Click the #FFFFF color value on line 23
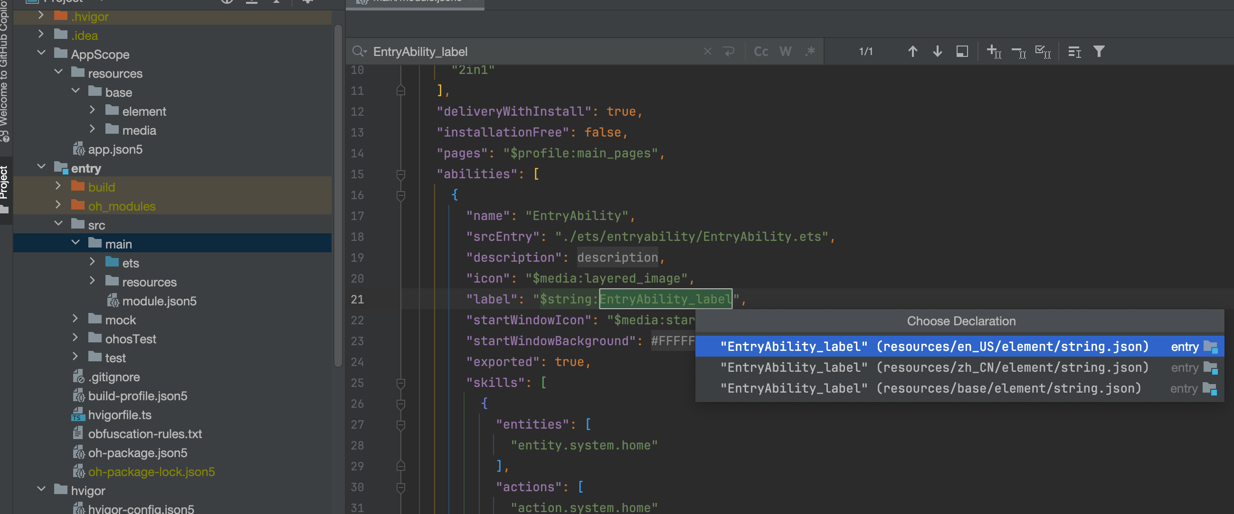 (673, 341)
